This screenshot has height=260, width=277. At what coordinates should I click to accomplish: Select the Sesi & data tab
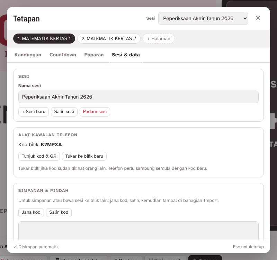point(126,55)
